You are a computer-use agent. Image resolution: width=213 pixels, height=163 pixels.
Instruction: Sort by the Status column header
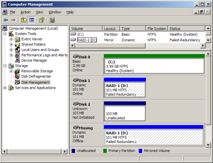pos(187,29)
